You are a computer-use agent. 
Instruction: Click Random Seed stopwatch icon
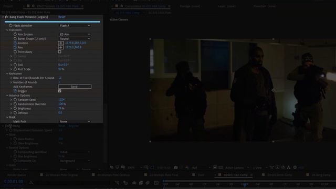tap(15, 100)
